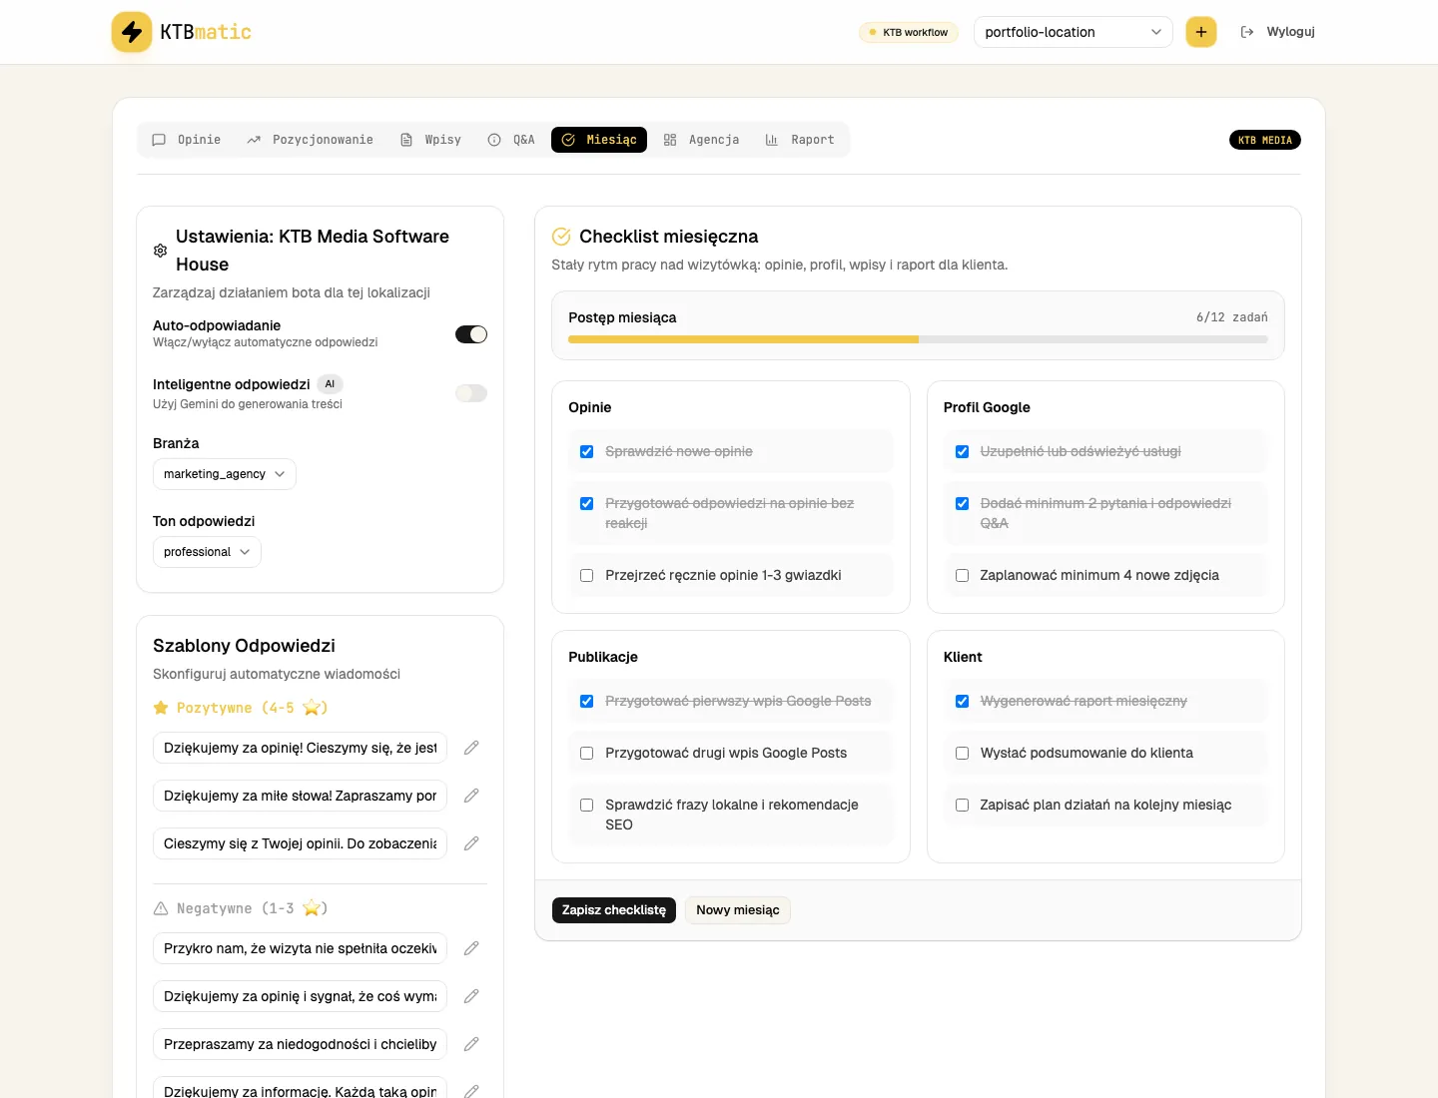Click the yellow plus add button
This screenshot has width=1438, height=1098.
(x=1201, y=32)
